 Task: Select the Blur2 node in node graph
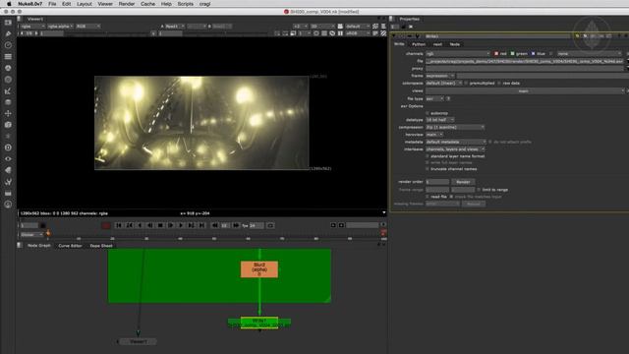coord(259,269)
